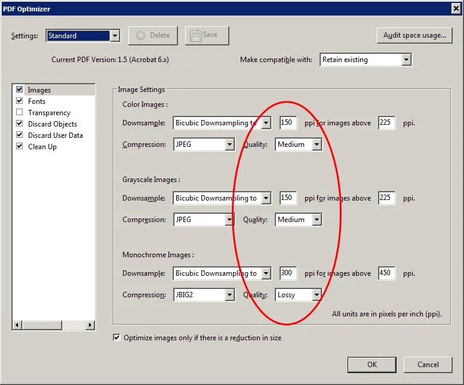
Task: Select the Discard User Data panel entry
Action: click(x=56, y=135)
